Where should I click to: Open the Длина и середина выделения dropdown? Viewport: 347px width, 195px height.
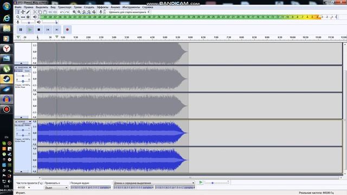coord(154,183)
